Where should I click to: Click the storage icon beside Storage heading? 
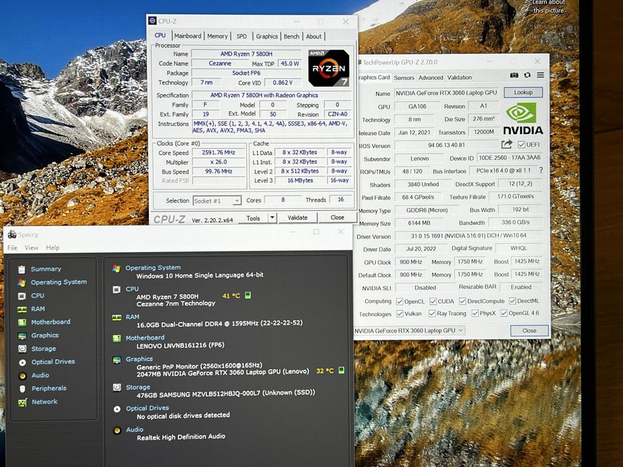coord(117,387)
